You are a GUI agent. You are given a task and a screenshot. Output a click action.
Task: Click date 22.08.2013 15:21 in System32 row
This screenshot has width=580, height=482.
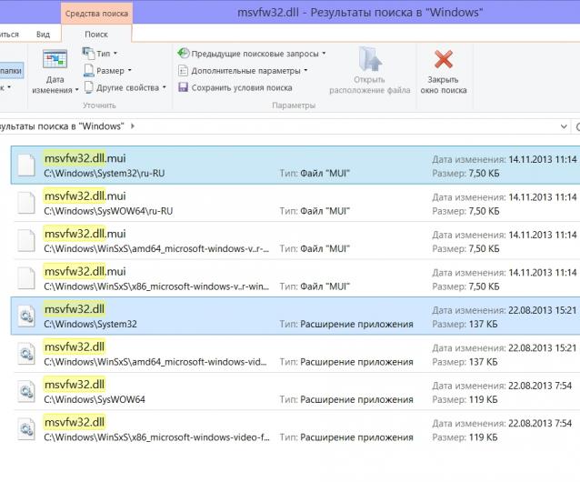[x=543, y=310]
